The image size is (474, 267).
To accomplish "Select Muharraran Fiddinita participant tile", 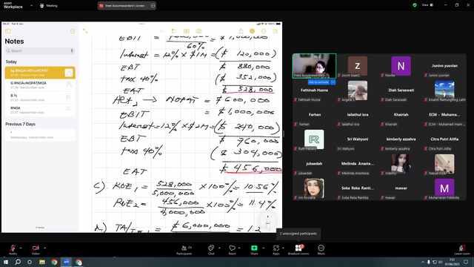I will tap(444, 188).
